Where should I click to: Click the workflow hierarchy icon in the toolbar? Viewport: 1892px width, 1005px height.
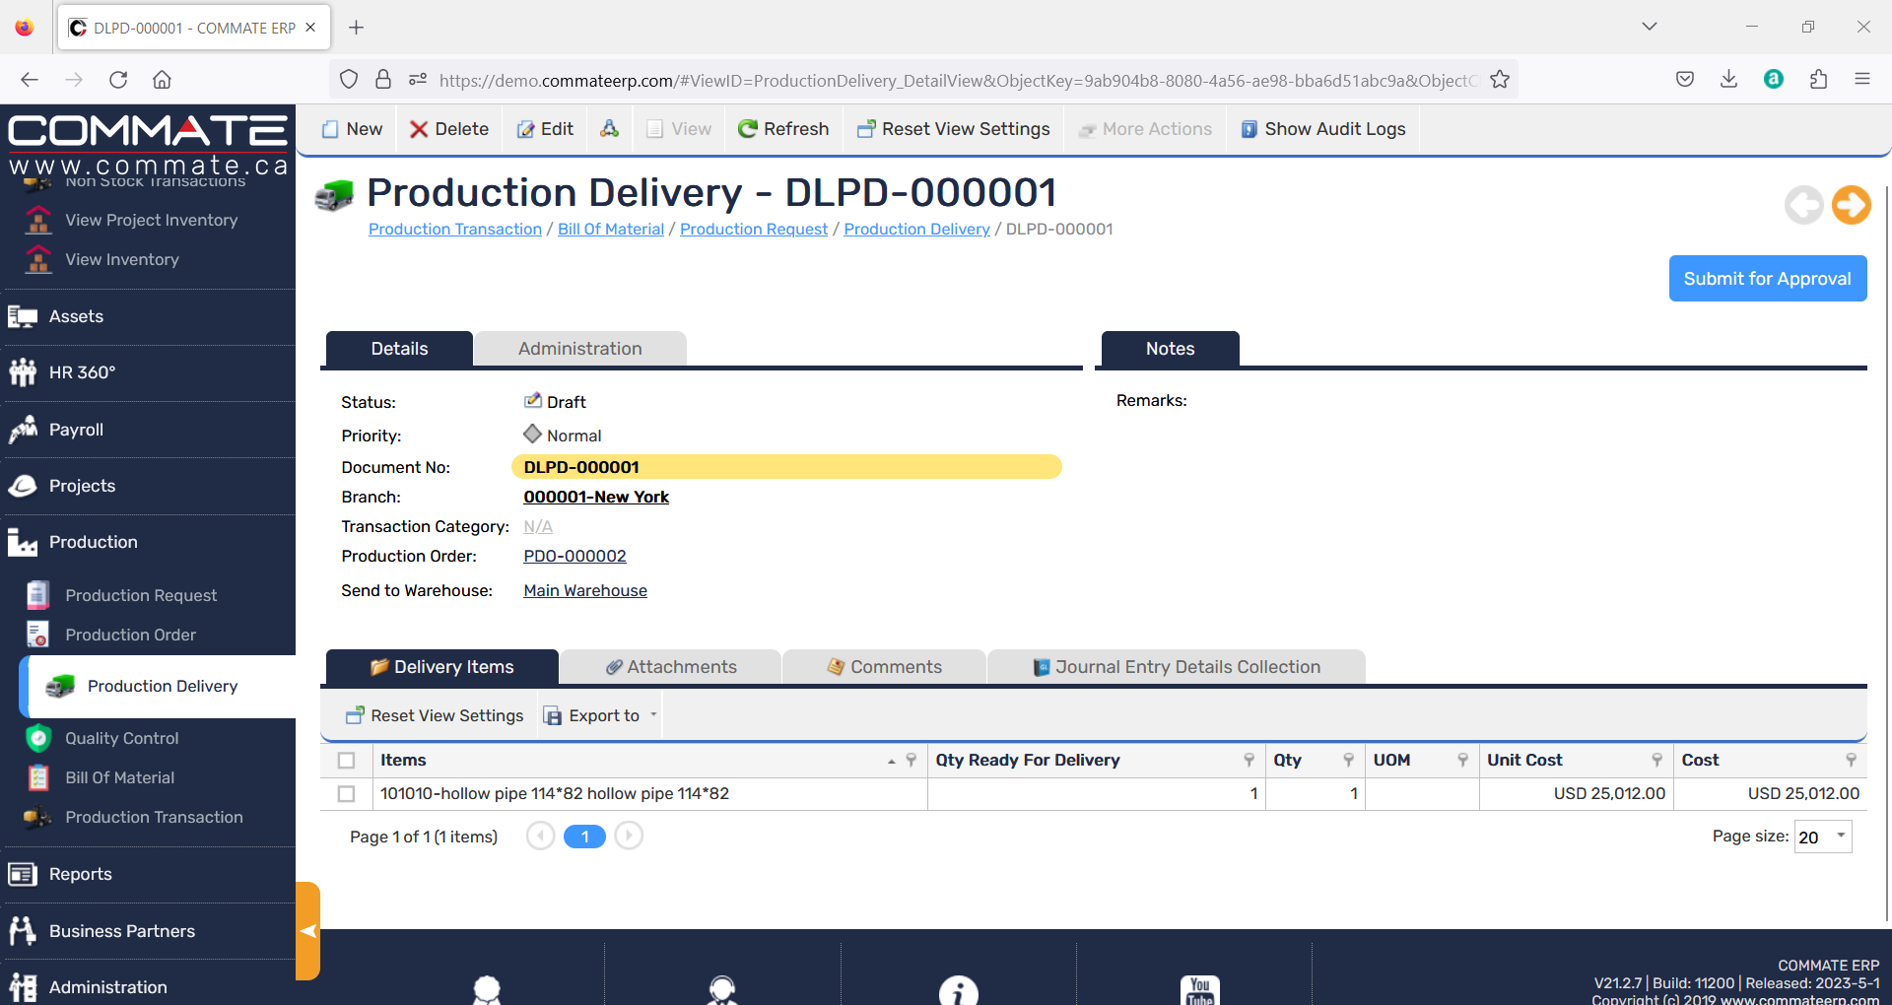coord(609,129)
